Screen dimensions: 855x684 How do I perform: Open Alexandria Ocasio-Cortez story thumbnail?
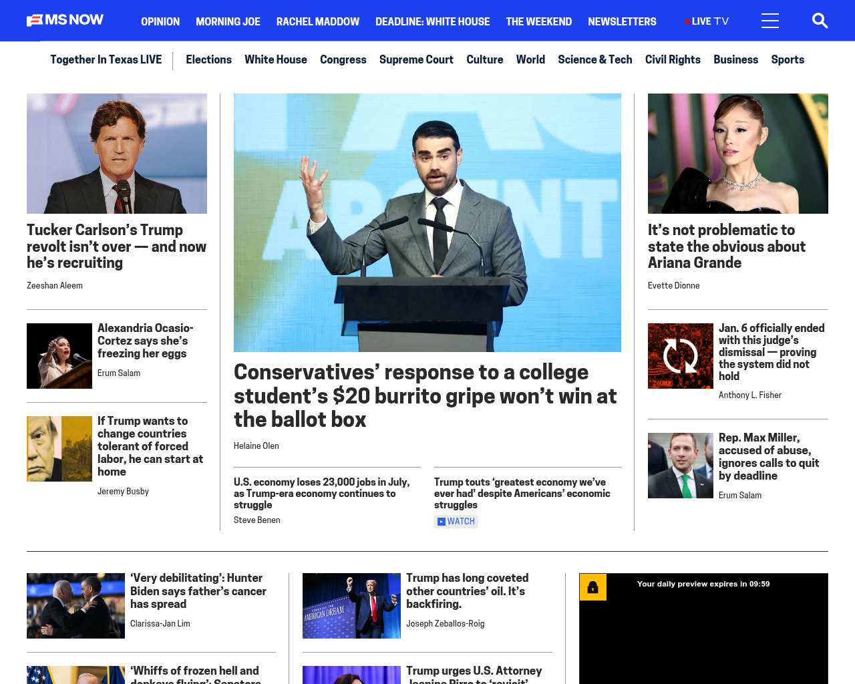click(59, 356)
